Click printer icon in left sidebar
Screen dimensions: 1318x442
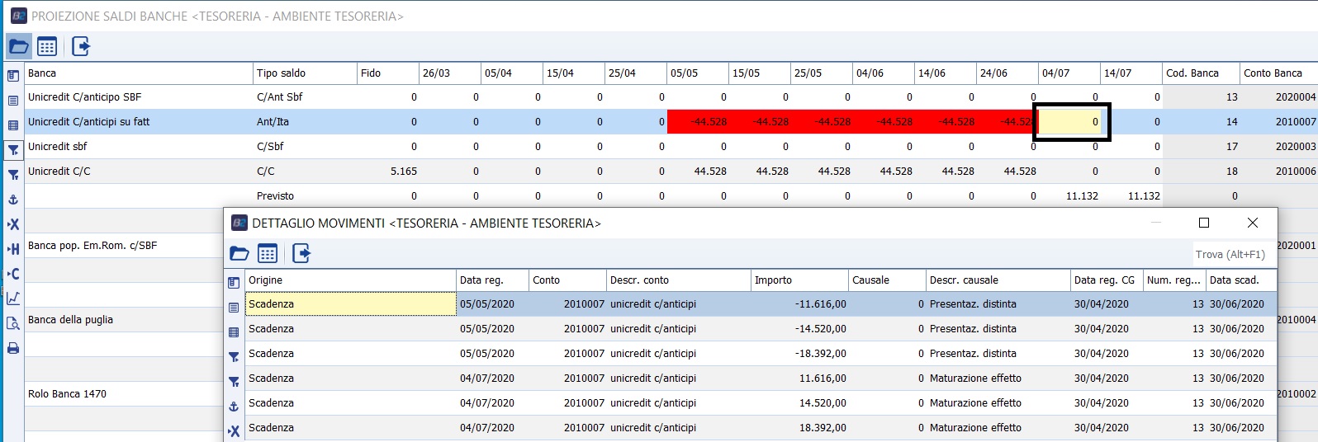tap(13, 348)
